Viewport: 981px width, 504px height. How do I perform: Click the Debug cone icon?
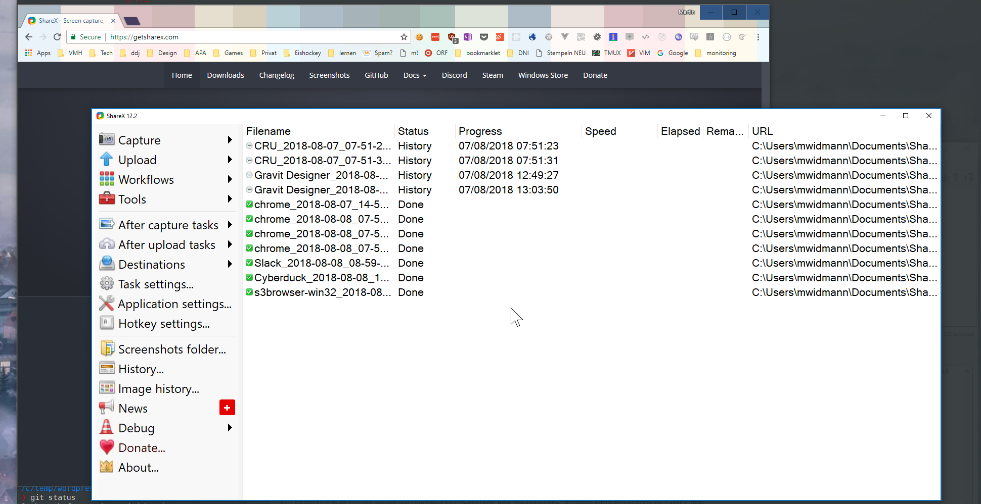pos(107,427)
